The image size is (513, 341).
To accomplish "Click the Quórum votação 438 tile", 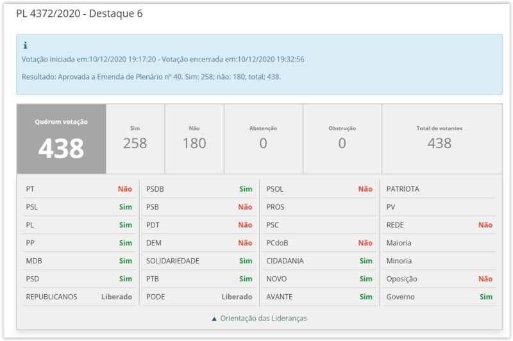I will tap(62, 139).
